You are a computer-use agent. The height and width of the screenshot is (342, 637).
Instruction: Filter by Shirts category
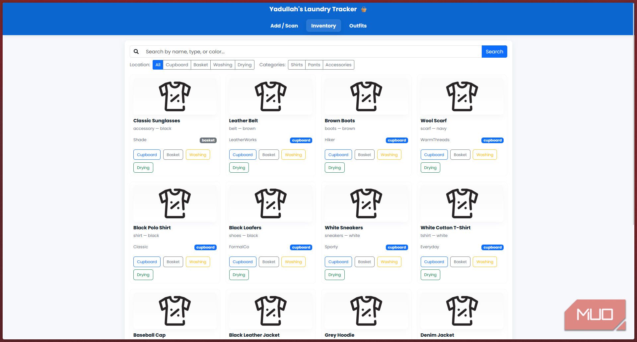(297, 65)
